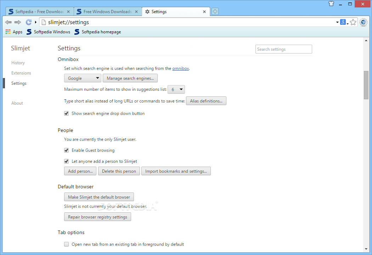372x255 pixels.
Task: Focus the Search settings field
Action: [283, 49]
